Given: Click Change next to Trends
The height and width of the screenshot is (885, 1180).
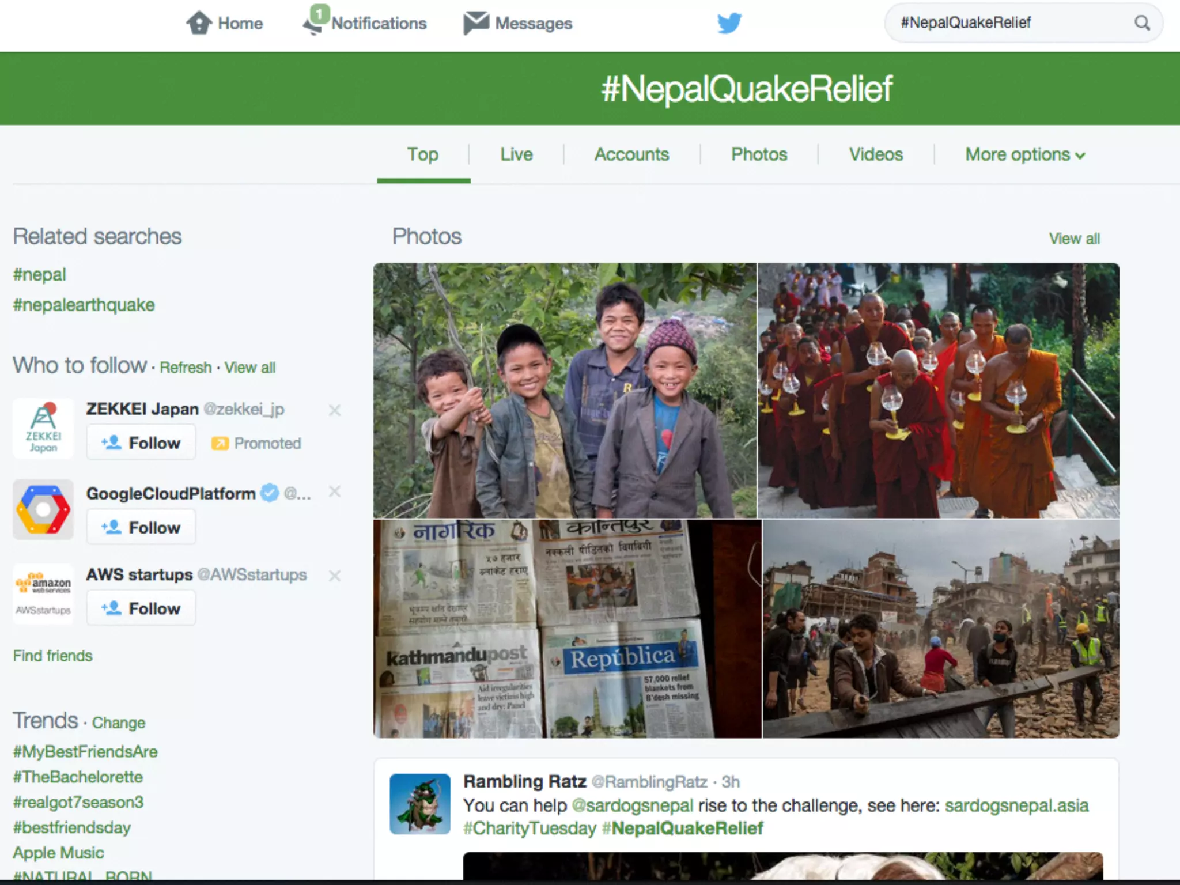Looking at the screenshot, I should pyautogui.click(x=119, y=723).
